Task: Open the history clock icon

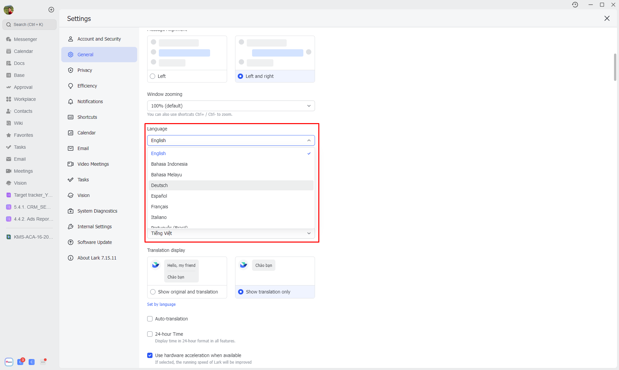Action: coord(575,5)
